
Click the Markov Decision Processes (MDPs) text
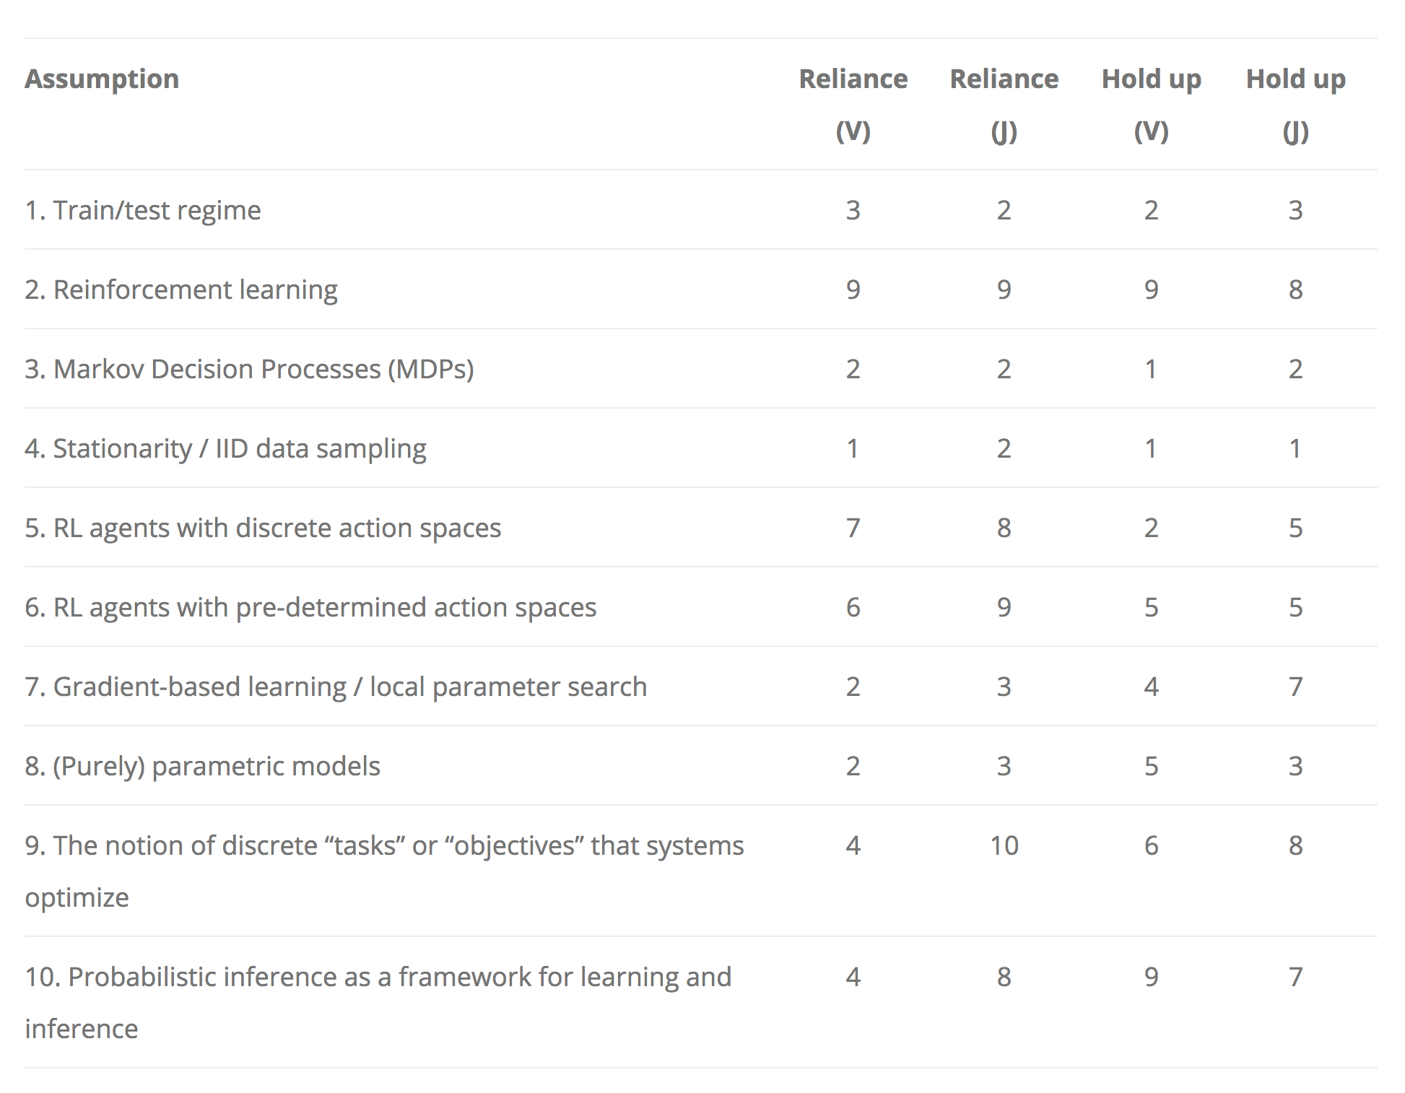click(249, 369)
